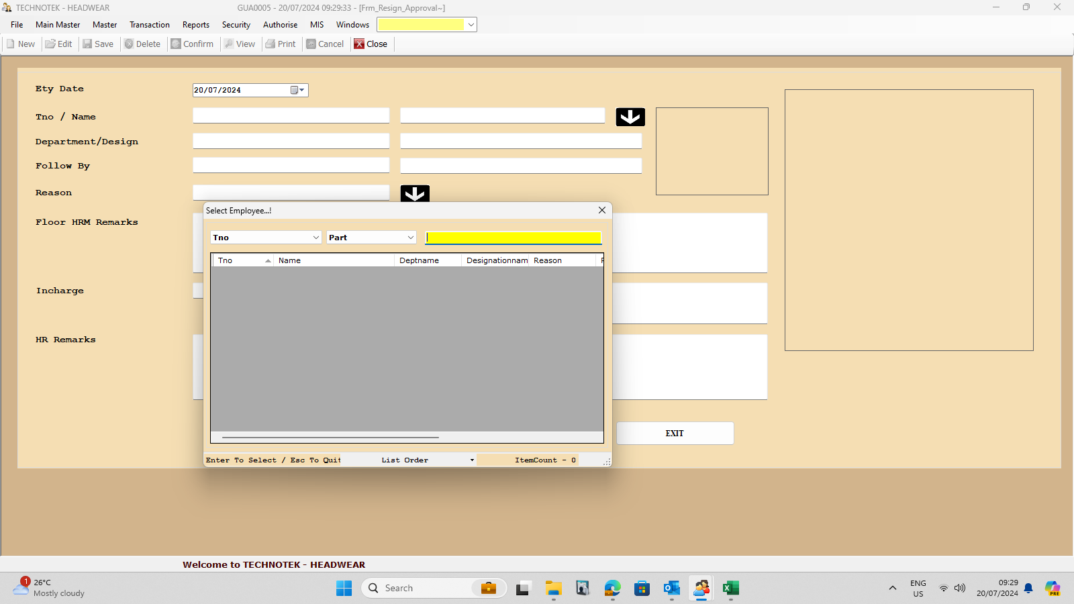
Task: Open the Ety Date calendar dropdown
Action: pyautogui.click(x=297, y=90)
